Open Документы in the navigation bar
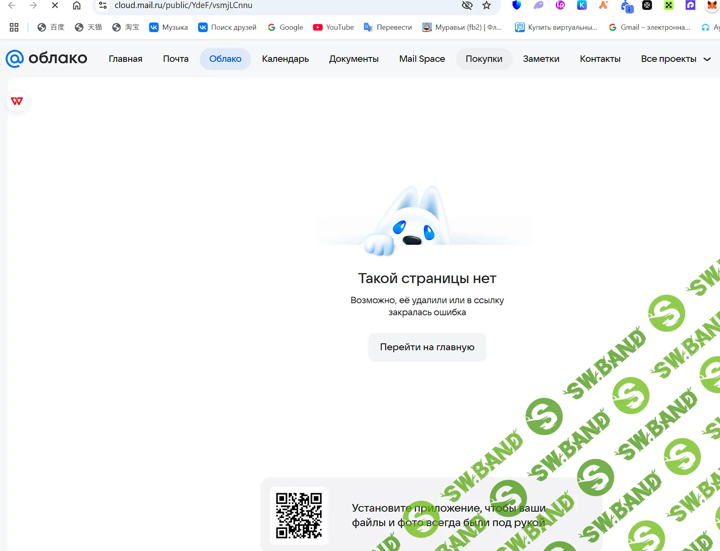 (x=354, y=59)
